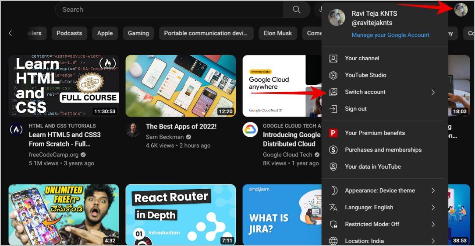Click title Learn HTML5 and CSS3 From Scratch
This screenshot has height=246, width=475.
click(x=65, y=139)
